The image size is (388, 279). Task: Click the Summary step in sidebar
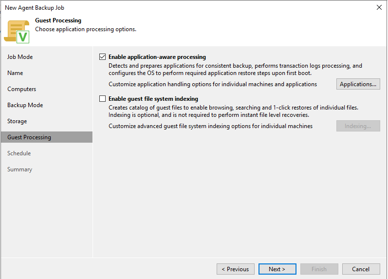click(x=19, y=169)
